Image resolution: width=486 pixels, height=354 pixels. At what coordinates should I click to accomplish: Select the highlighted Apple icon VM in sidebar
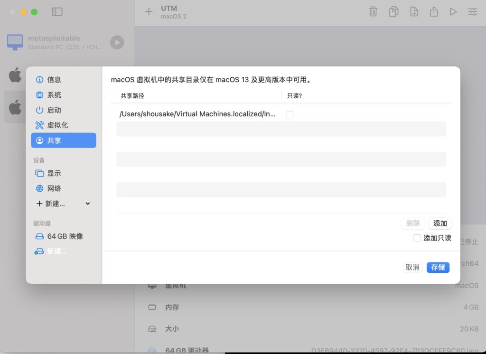pos(15,107)
